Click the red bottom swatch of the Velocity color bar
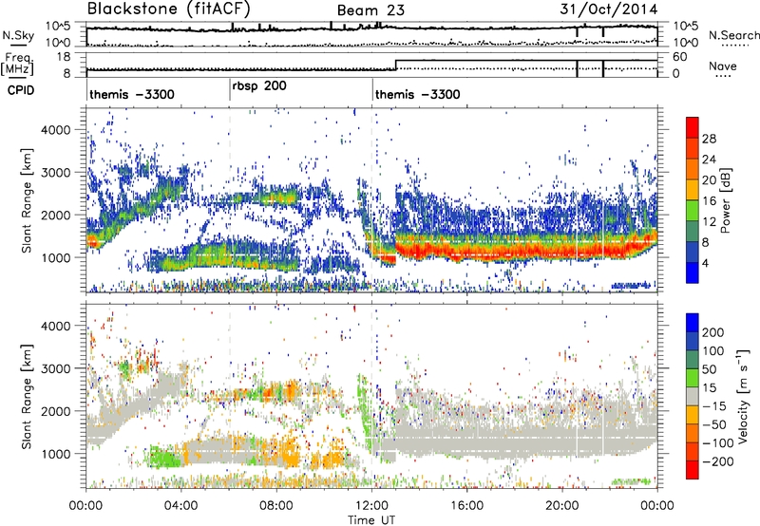The width and height of the screenshot is (760, 526). [x=693, y=470]
